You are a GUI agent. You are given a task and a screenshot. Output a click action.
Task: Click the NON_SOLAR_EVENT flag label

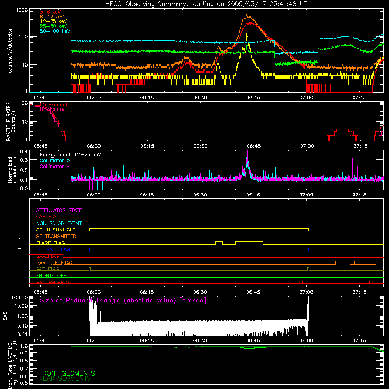click(x=59, y=223)
